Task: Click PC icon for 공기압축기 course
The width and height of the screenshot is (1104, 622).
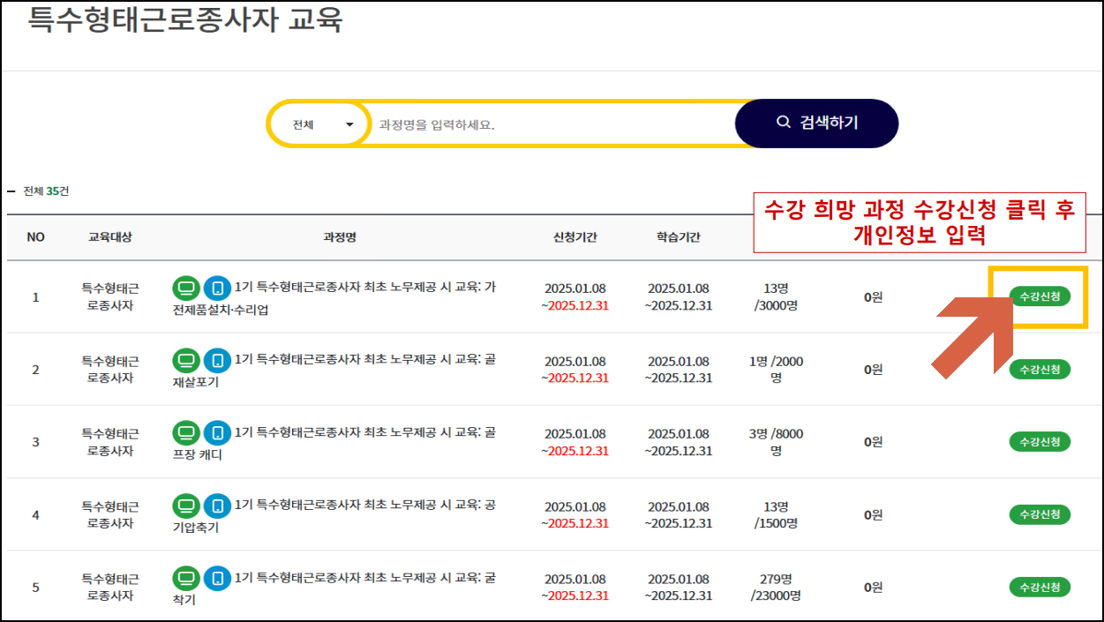Action: 186,506
